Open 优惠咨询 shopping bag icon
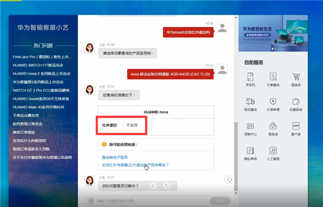The width and height of the screenshot is (323, 207). [296, 101]
